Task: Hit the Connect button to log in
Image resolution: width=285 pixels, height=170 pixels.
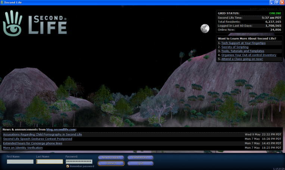Action: [111, 163]
